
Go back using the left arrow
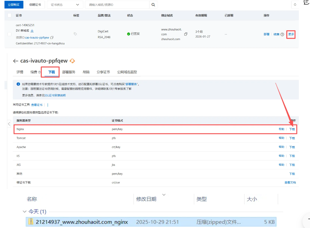[x=15, y=61]
